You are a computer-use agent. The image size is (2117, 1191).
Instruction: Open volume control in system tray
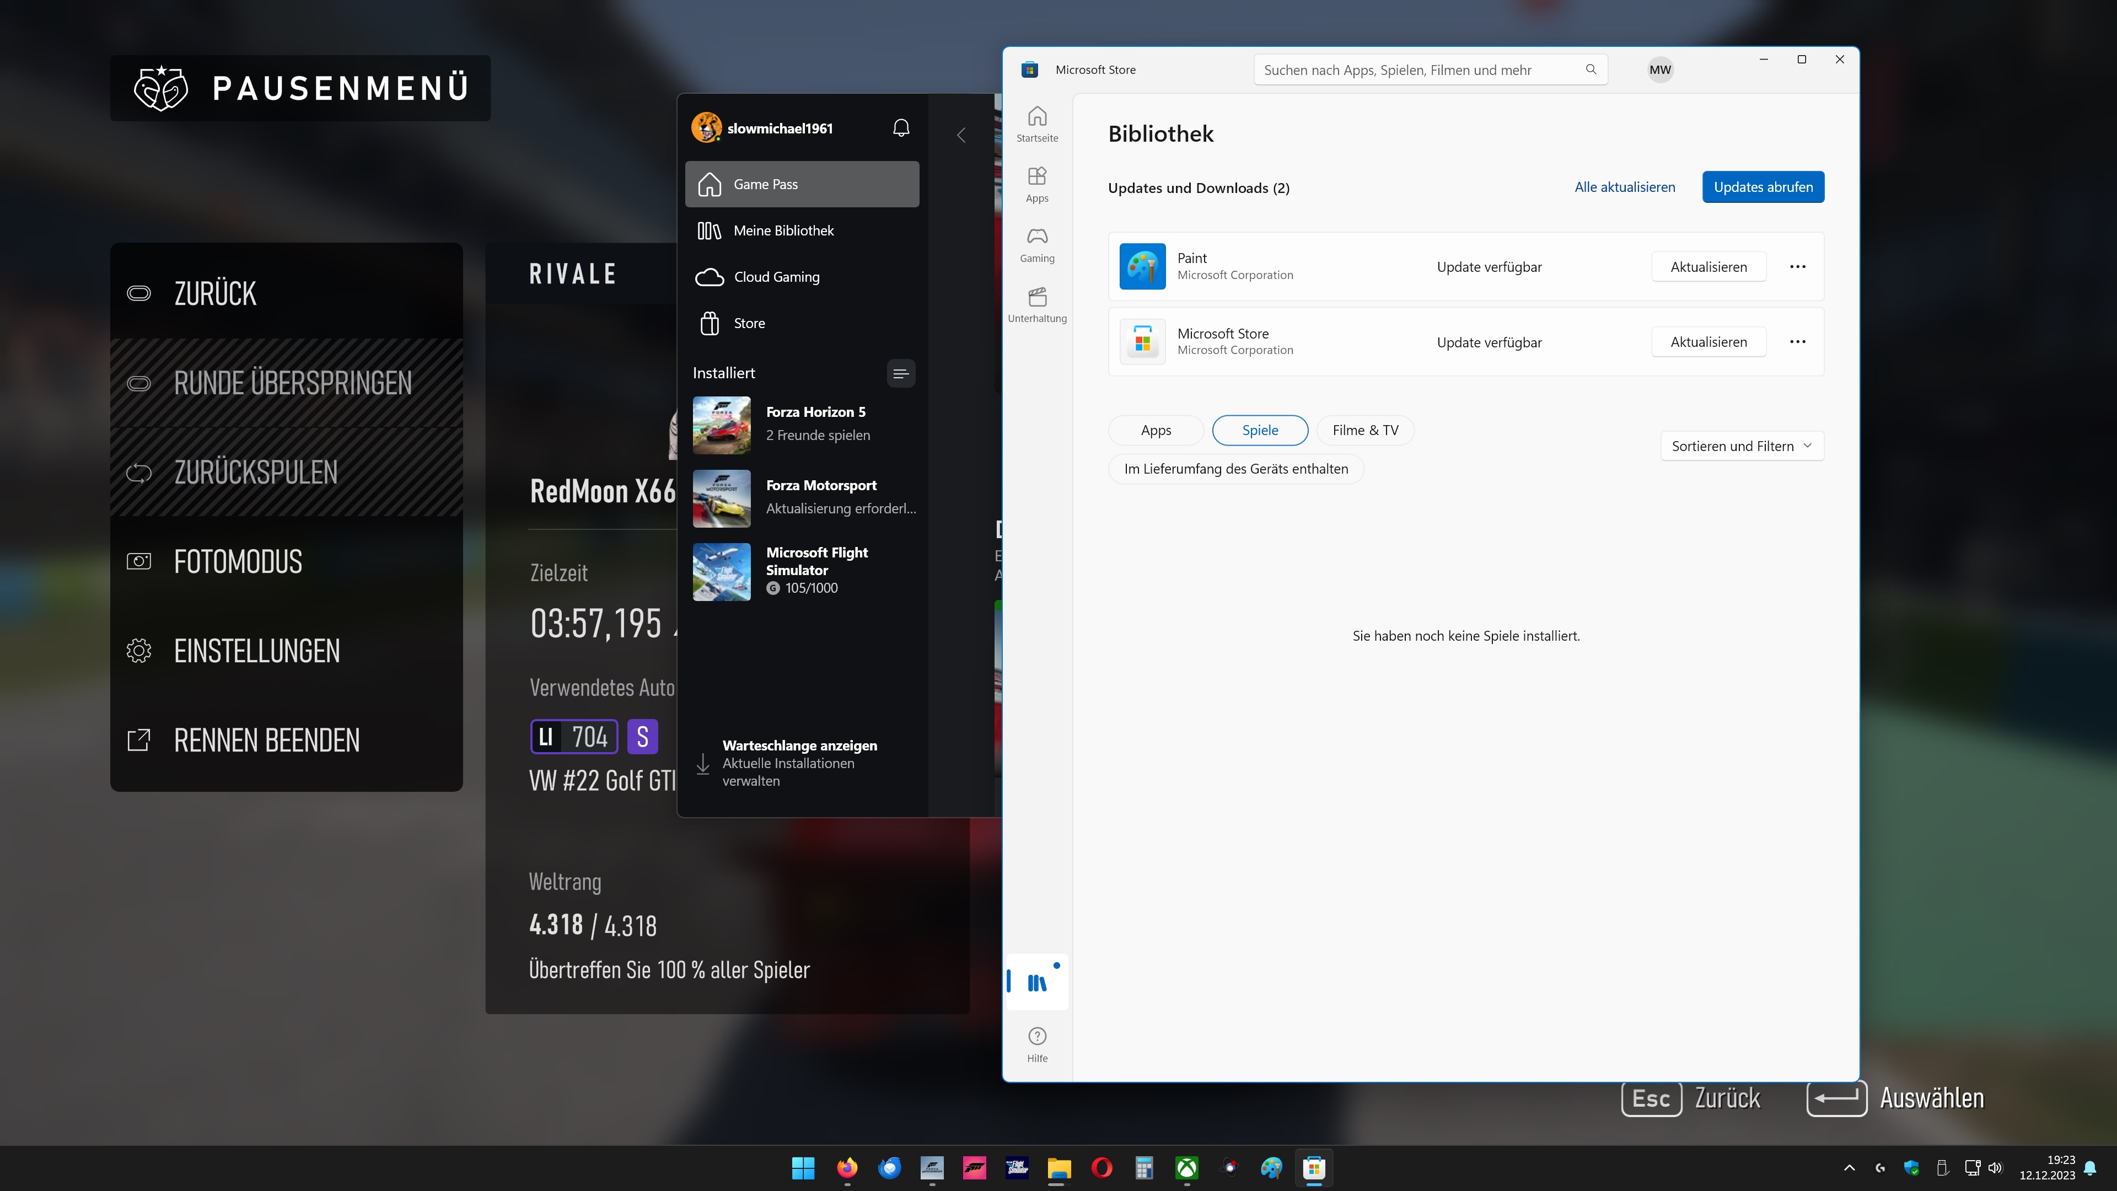pos(1996,1168)
